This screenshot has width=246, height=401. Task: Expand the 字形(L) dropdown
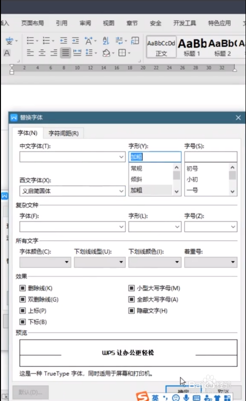(x=177, y=227)
